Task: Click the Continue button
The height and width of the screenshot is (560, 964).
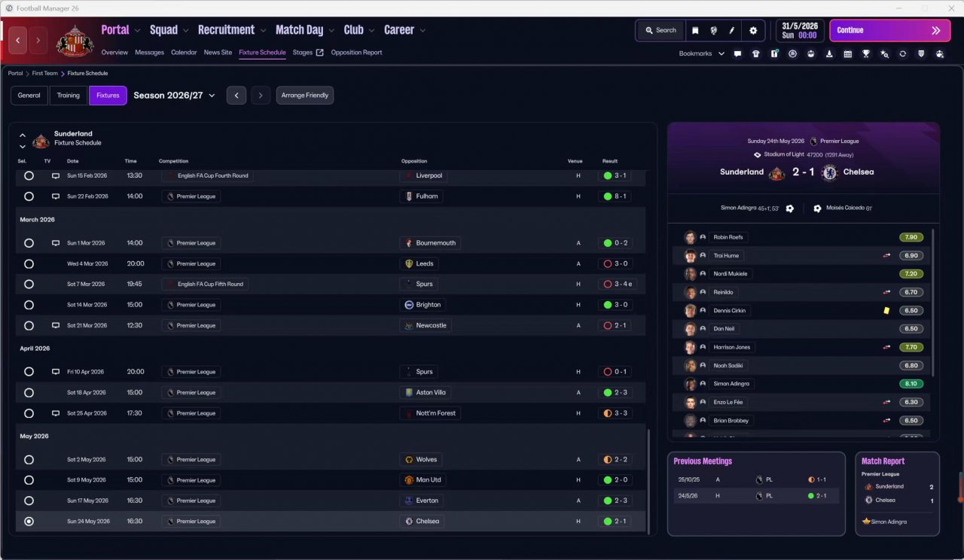Action: (889, 30)
